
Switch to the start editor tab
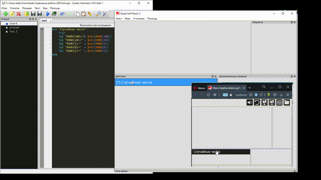click(44, 20)
